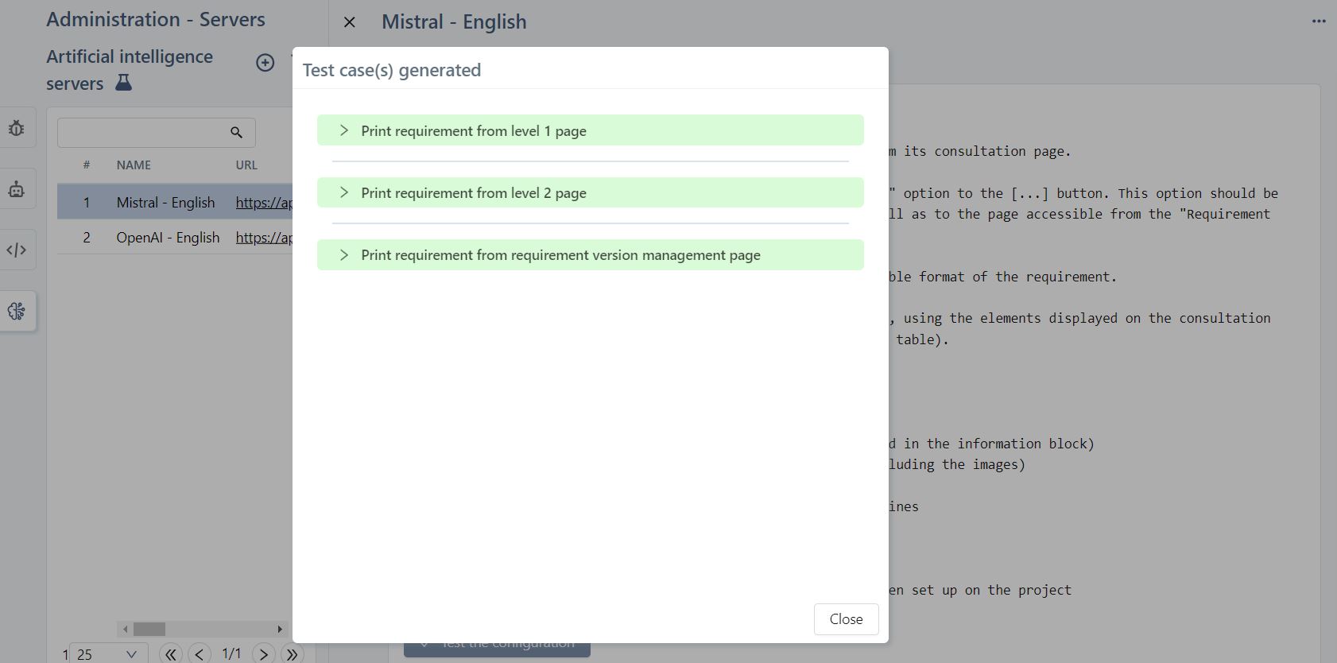Open the robot automation servers section
Image resolution: width=1337 pixels, height=663 pixels.
(17, 190)
